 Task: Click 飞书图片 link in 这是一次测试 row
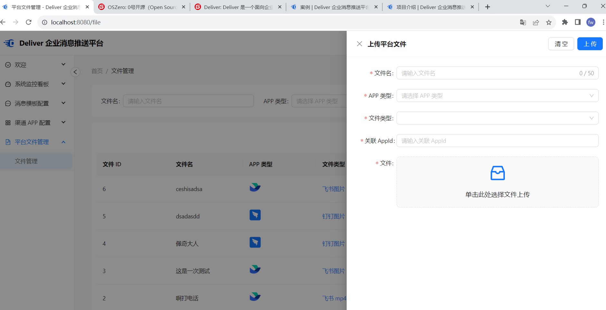[x=333, y=271]
